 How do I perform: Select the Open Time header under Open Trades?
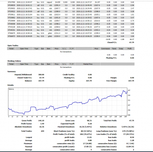click(24, 49)
